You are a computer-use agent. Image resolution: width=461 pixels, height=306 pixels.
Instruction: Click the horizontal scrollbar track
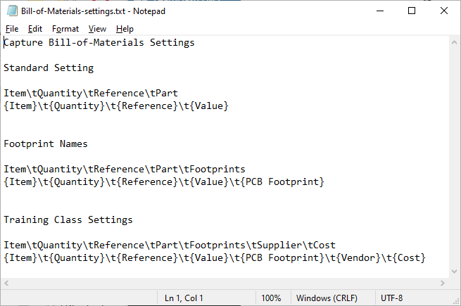click(225, 283)
